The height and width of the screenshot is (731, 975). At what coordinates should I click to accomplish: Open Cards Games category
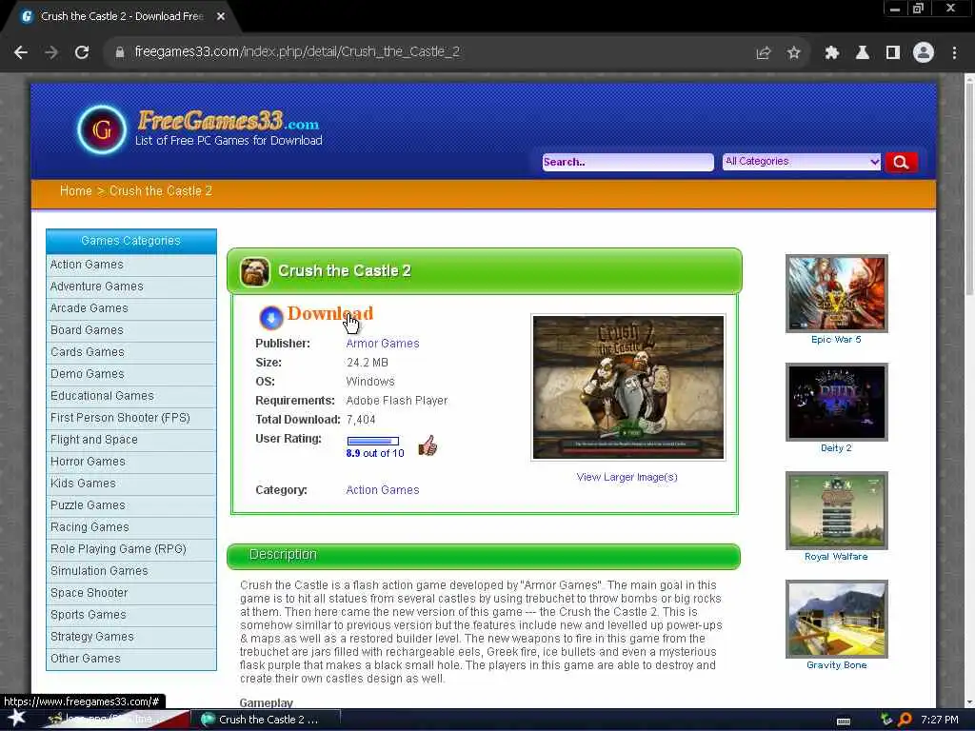pyautogui.click(x=131, y=352)
